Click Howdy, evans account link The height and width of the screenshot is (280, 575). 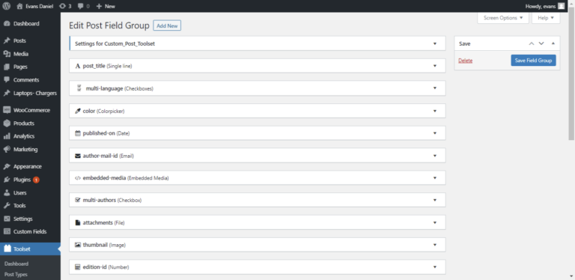pos(540,6)
